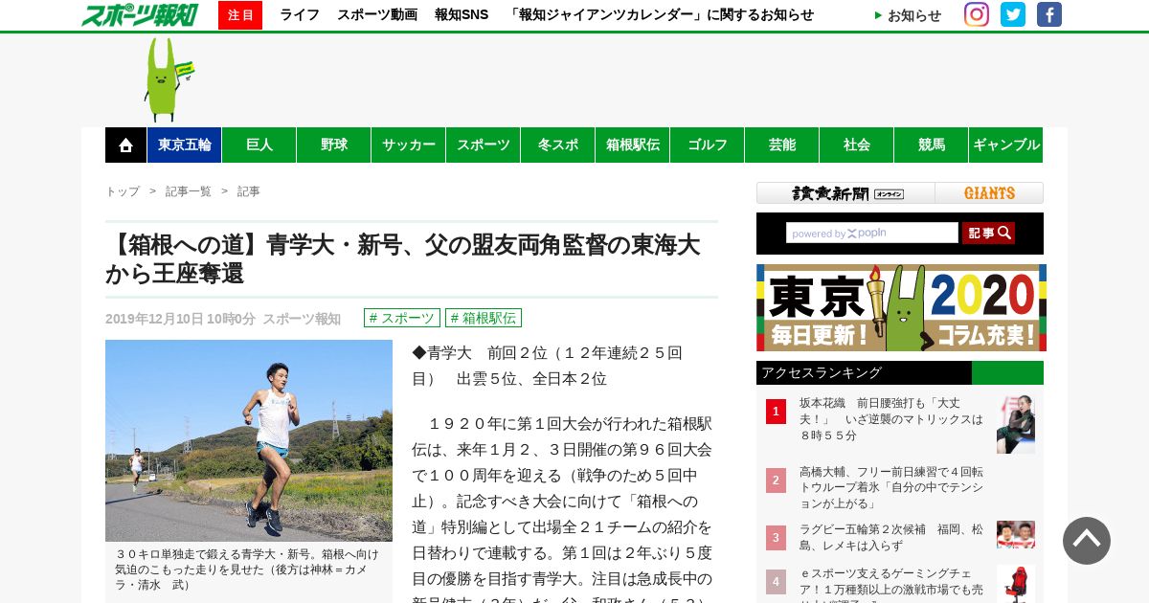1149x603 pixels.
Task: Click the Sports Hochi logo
Action: click(x=139, y=14)
